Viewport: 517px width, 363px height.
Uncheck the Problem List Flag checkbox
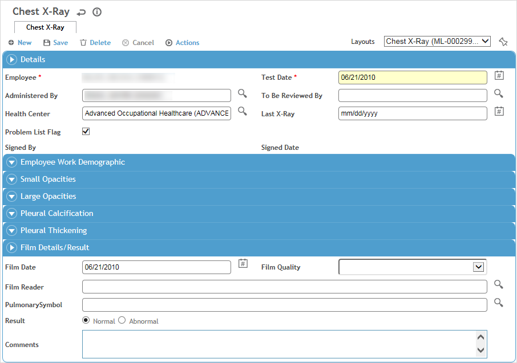86,132
